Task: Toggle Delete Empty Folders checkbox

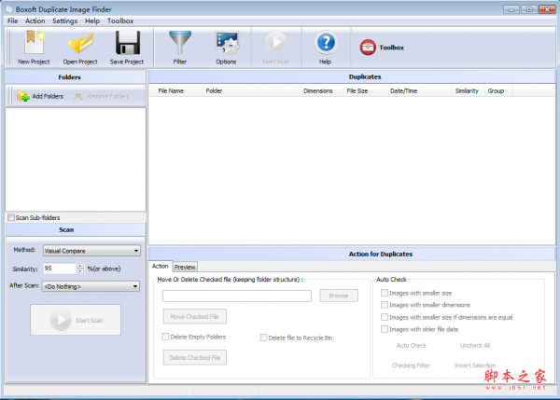Action: (165, 337)
